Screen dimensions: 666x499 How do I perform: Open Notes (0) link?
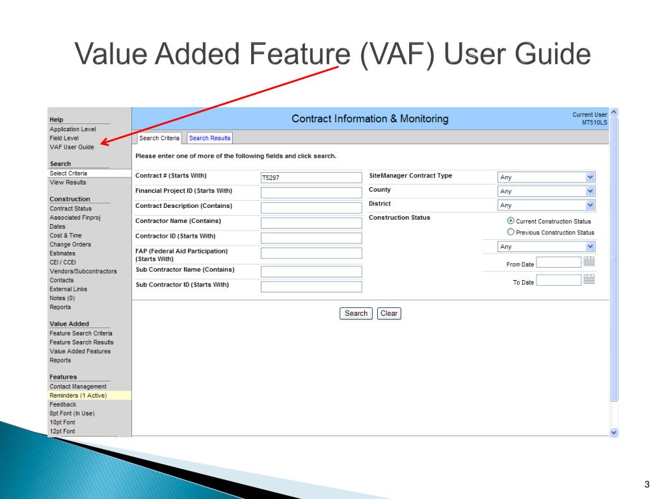(62, 298)
